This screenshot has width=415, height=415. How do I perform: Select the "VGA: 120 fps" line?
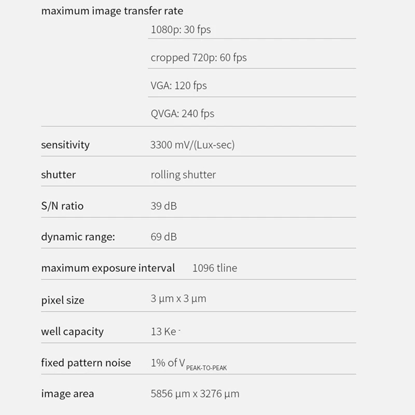[x=178, y=86]
